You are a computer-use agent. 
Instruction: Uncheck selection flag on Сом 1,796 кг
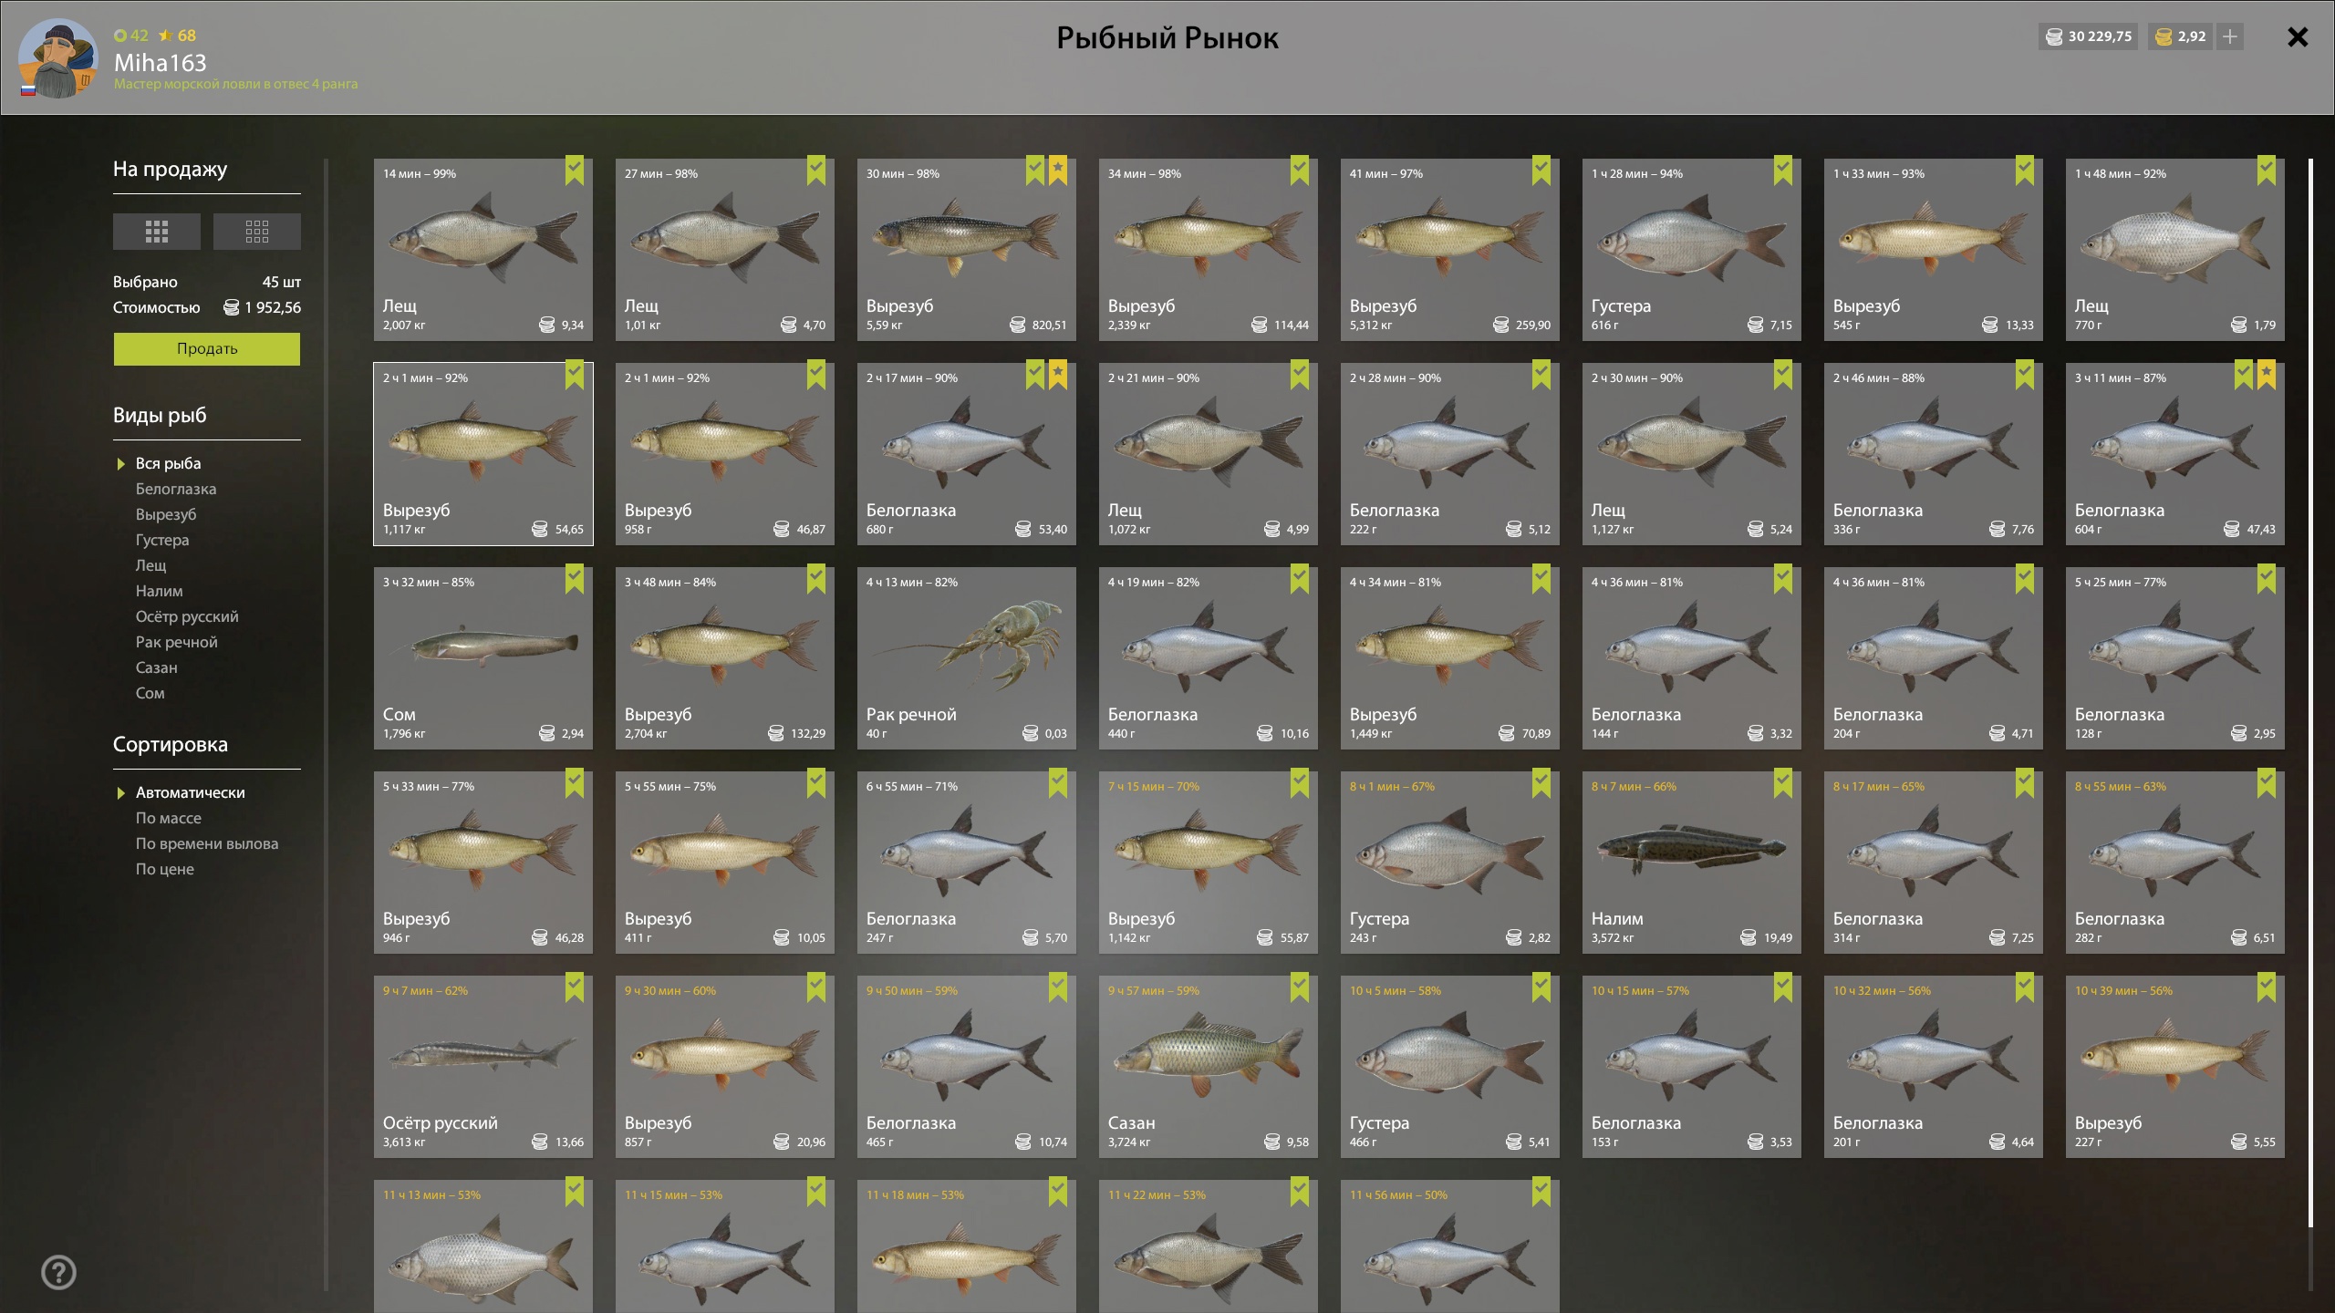tap(575, 578)
